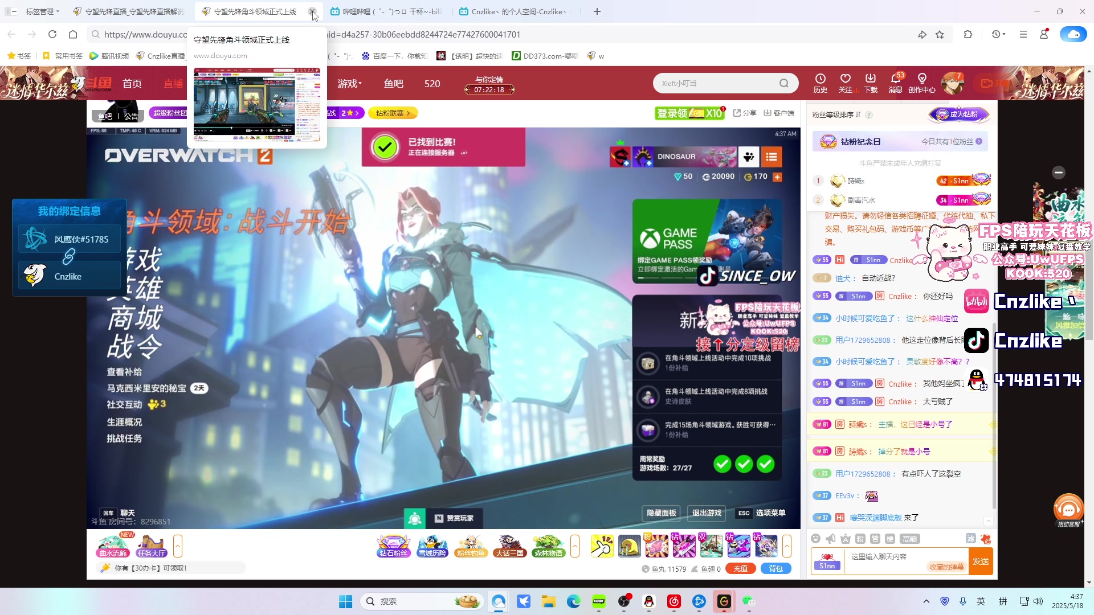Screen dimensions: 1094x615
Task: Open the 历史 history icon in Douyu header
Action: point(820,83)
